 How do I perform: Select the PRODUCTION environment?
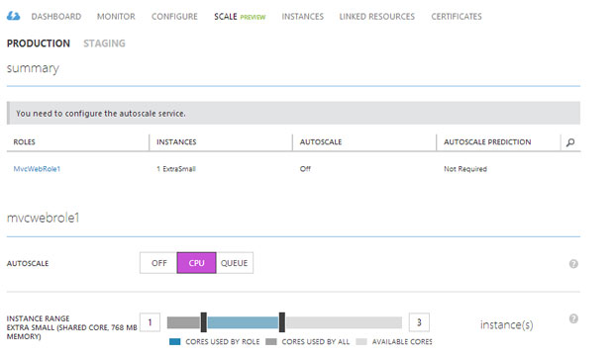pyautogui.click(x=39, y=44)
